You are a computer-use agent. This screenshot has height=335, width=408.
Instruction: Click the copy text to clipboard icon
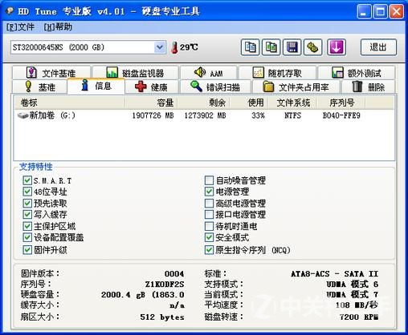click(250, 47)
